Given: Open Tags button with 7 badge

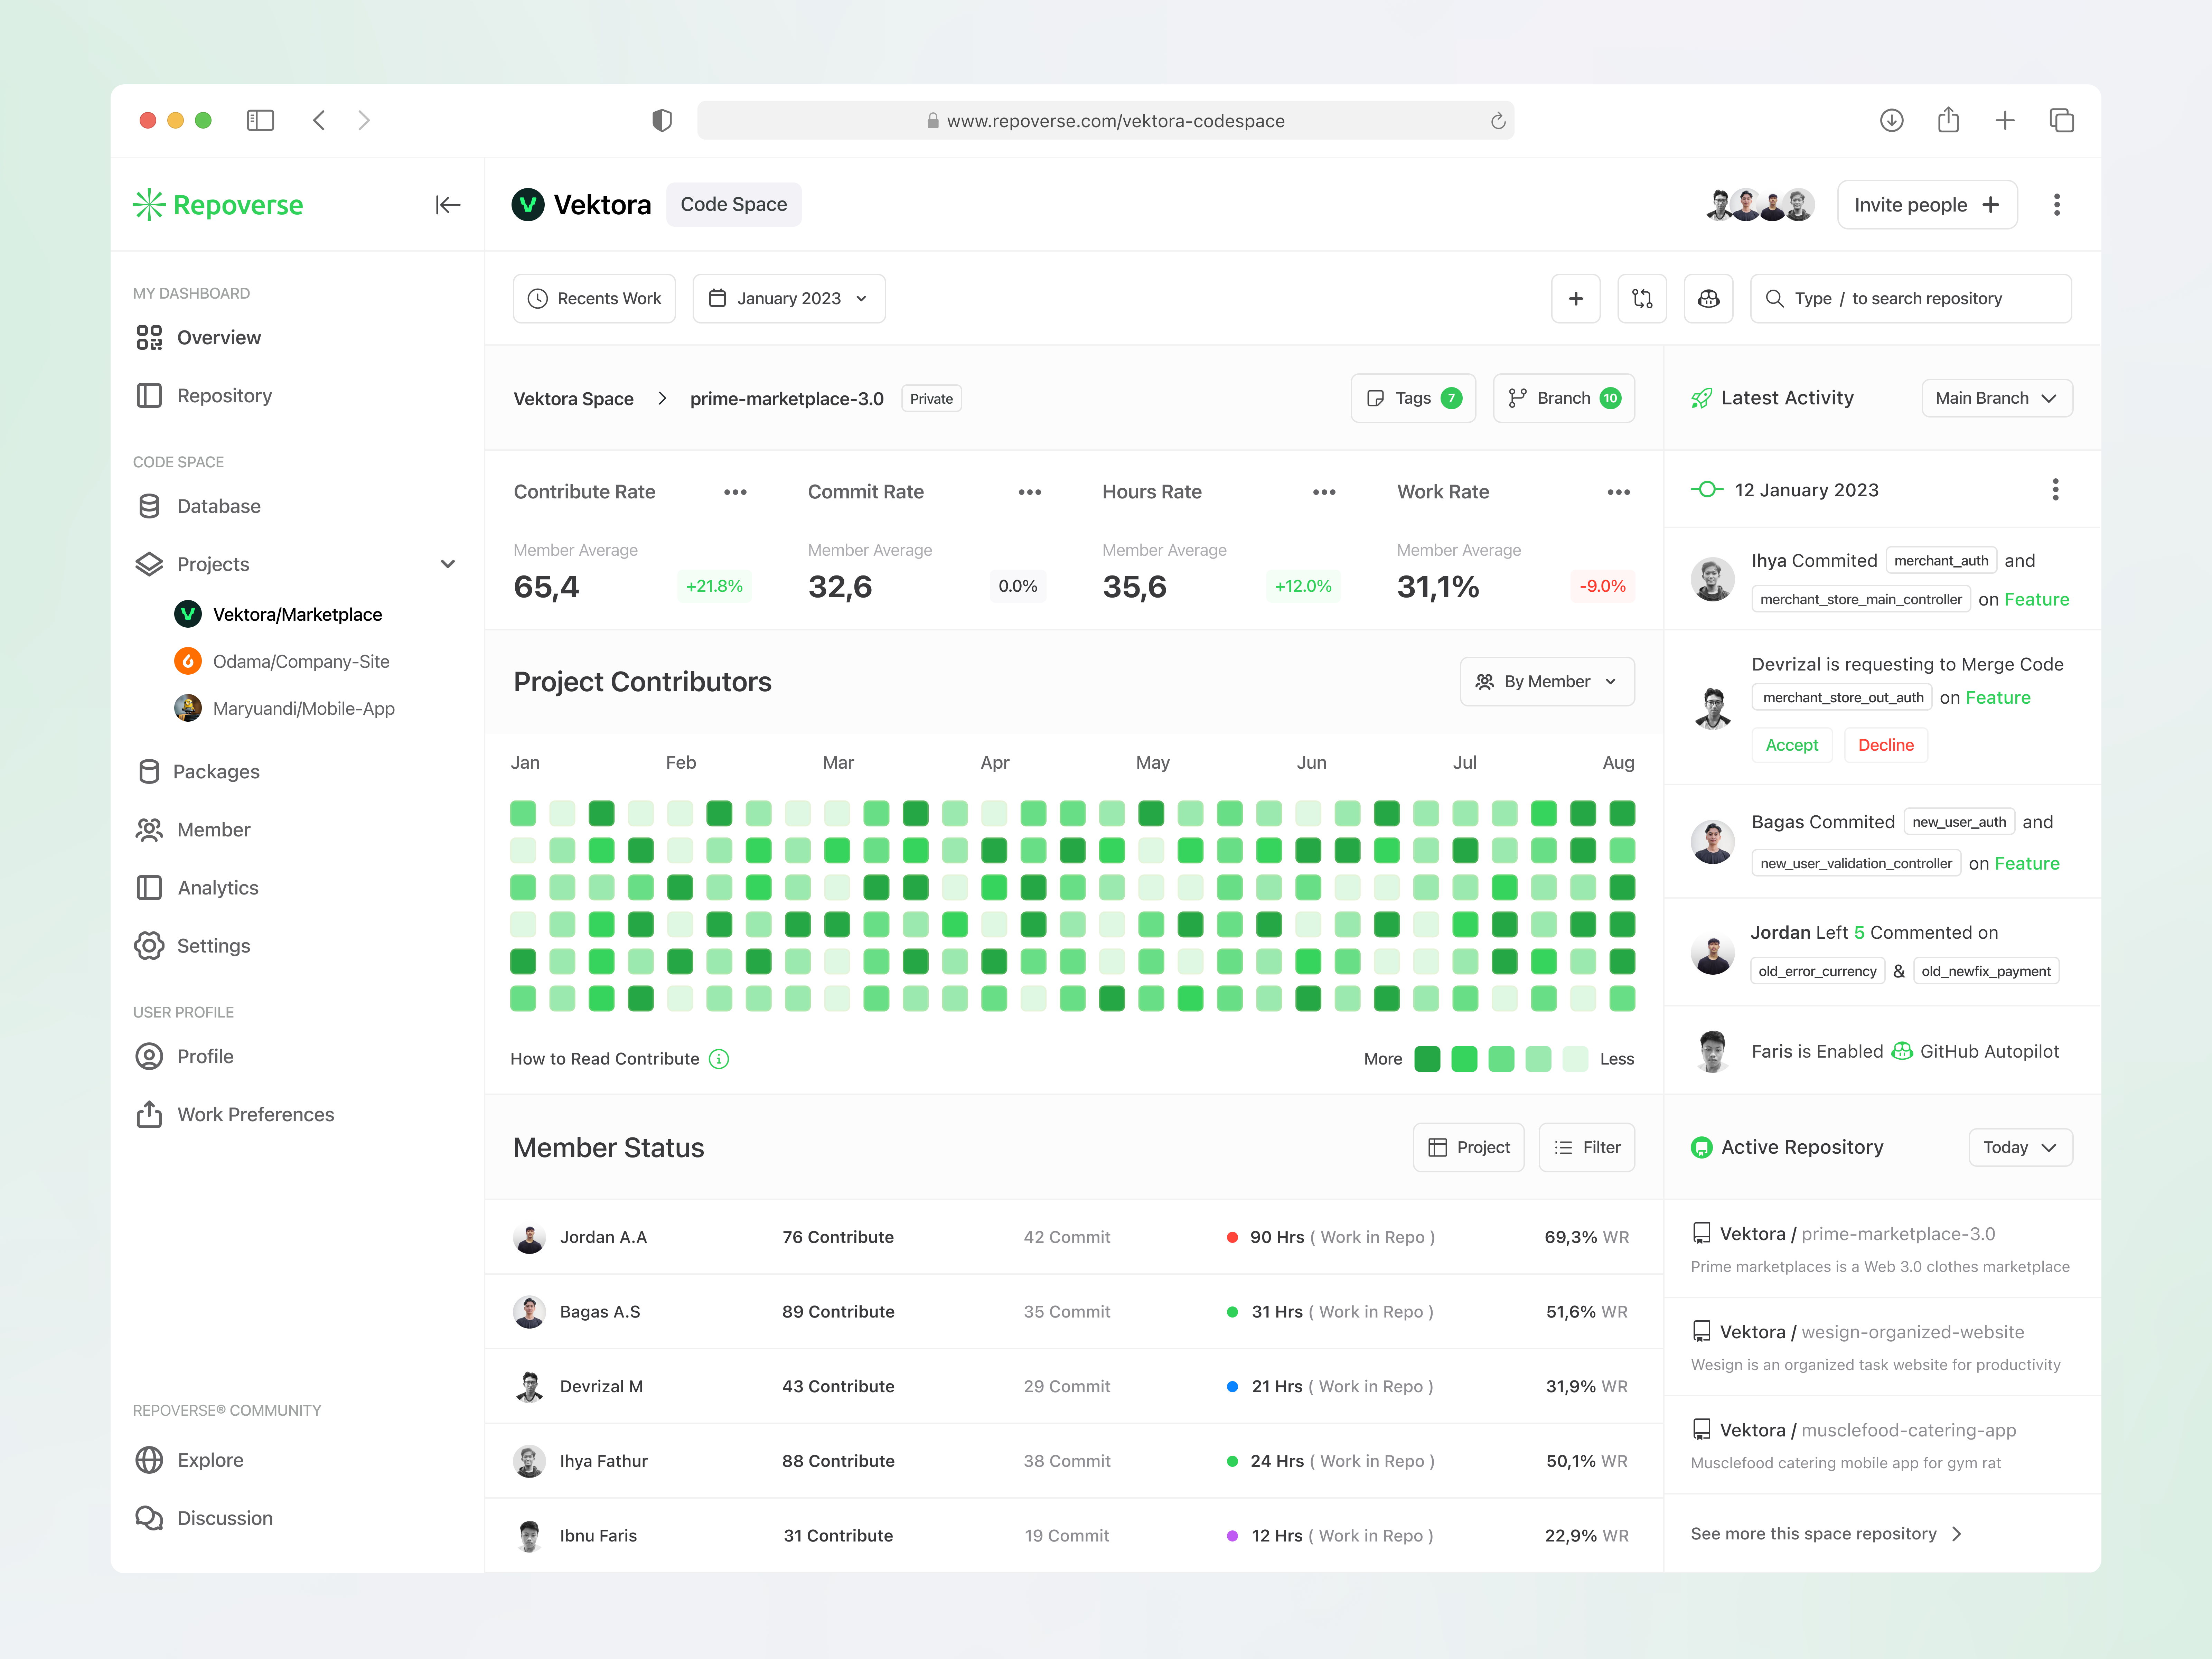Looking at the screenshot, I should pyautogui.click(x=1413, y=398).
